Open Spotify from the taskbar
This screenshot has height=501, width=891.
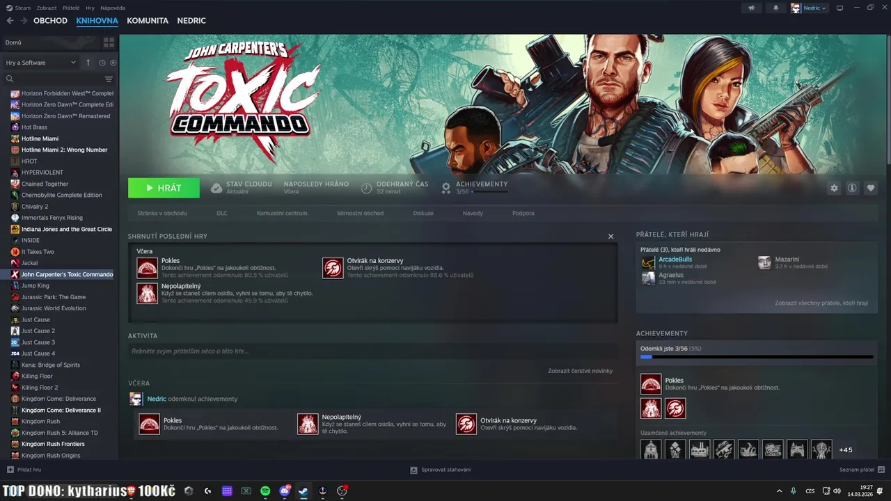[x=265, y=491]
